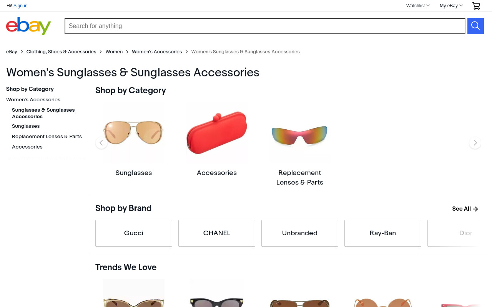Click See All brands arrow link
This screenshot has width=492, height=307.
[x=465, y=209]
